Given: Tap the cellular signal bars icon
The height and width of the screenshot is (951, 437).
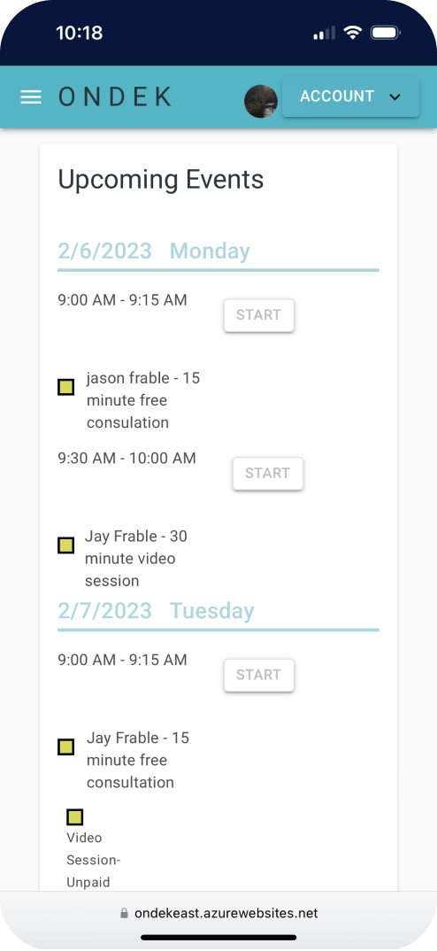Looking at the screenshot, I should point(325,34).
